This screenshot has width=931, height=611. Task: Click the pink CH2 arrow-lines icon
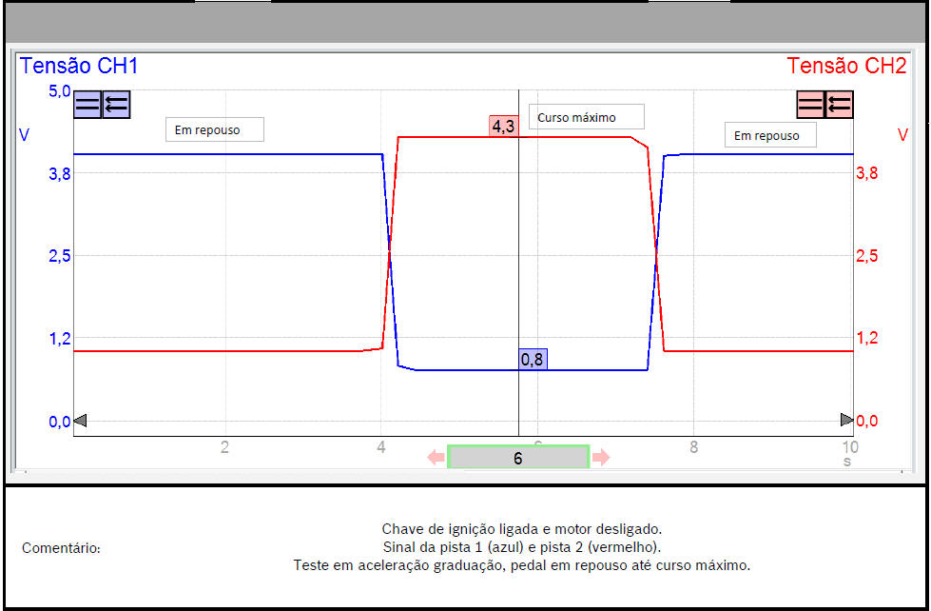tap(839, 105)
